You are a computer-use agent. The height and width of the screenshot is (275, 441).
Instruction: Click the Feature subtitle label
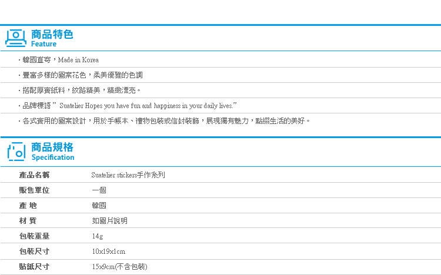click(44, 44)
